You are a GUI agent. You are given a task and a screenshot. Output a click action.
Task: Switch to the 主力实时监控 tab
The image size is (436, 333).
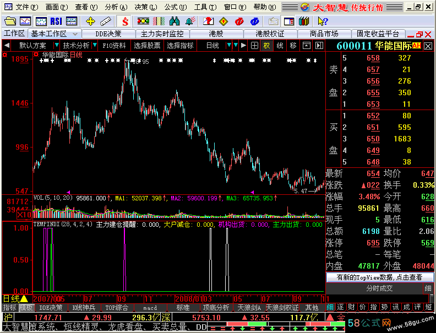(x=162, y=34)
